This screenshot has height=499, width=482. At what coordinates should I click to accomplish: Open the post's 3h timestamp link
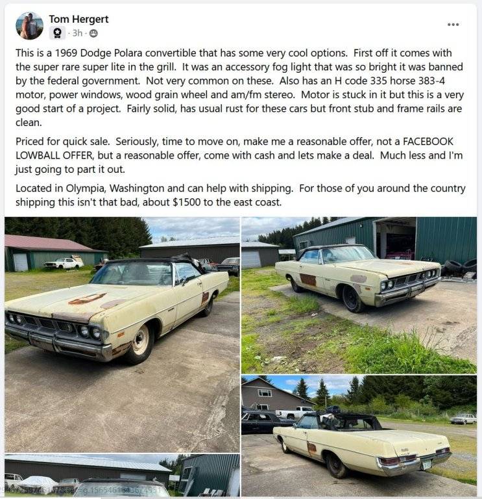click(77, 33)
